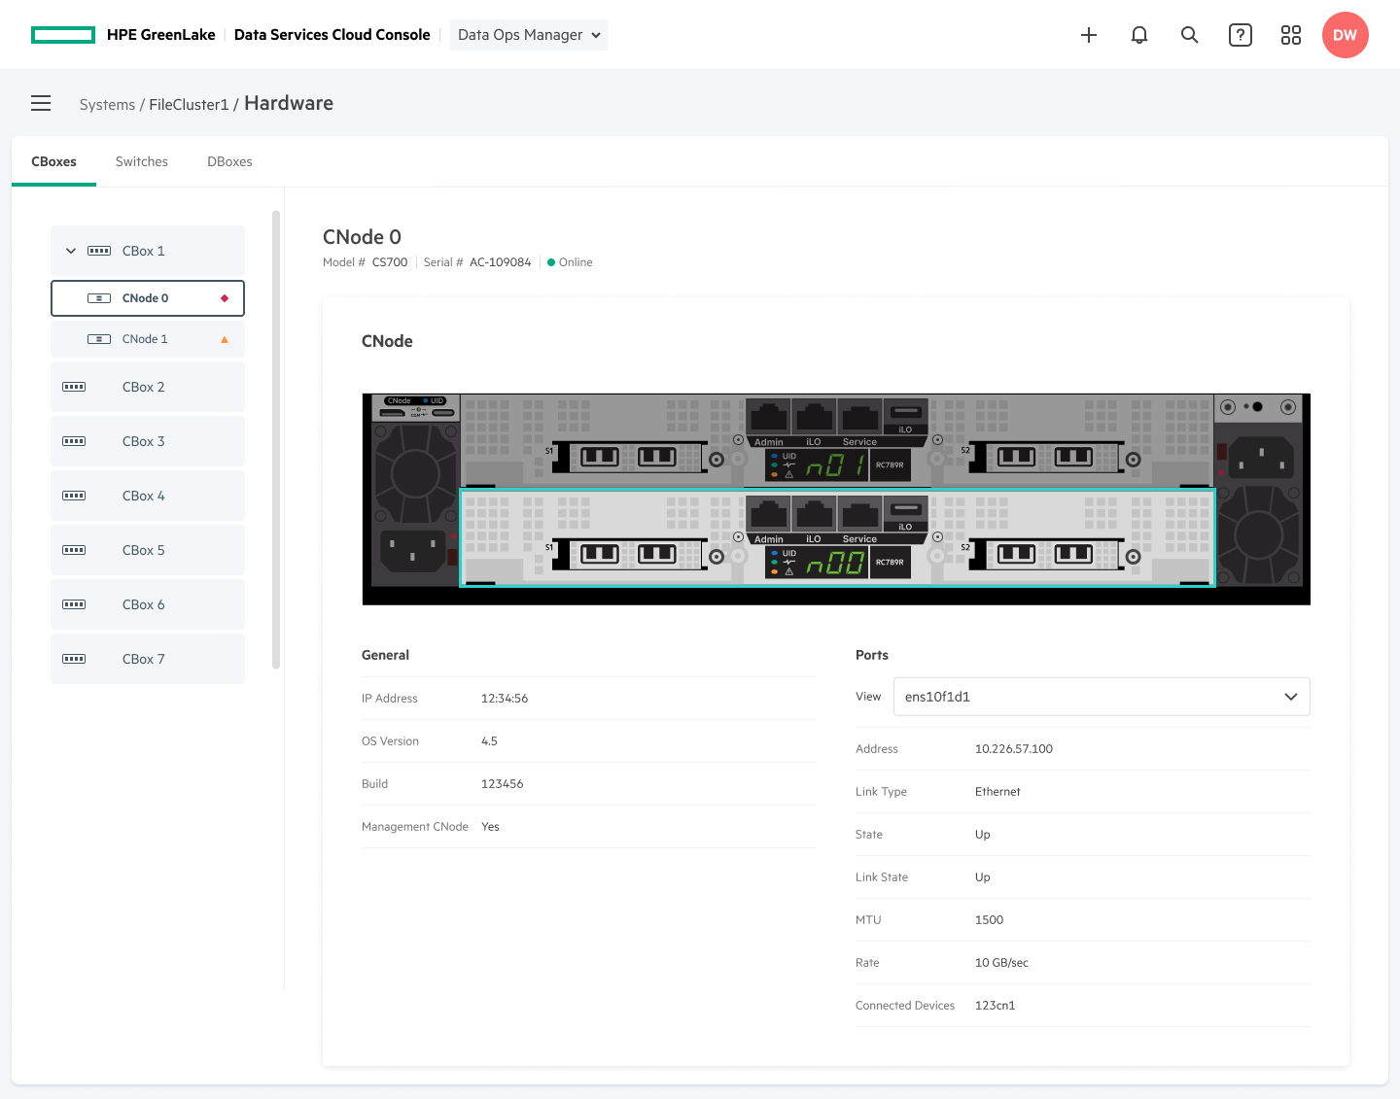Viewport: 1400px width, 1099px height.
Task: Open the ports View dropdown ens10f1d1
Action: [1102, 697]
